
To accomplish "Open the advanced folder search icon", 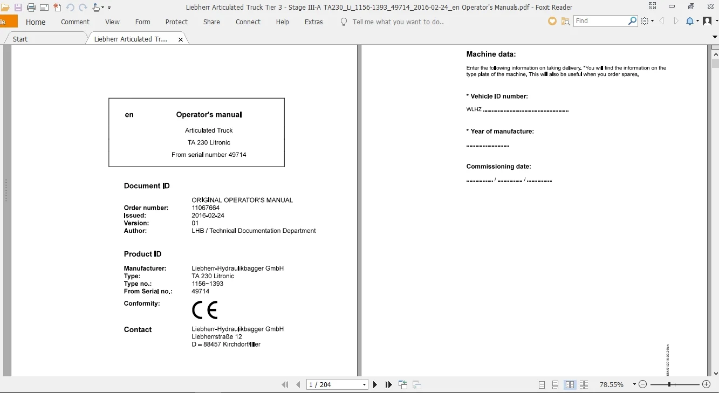I will click(565, 21).
